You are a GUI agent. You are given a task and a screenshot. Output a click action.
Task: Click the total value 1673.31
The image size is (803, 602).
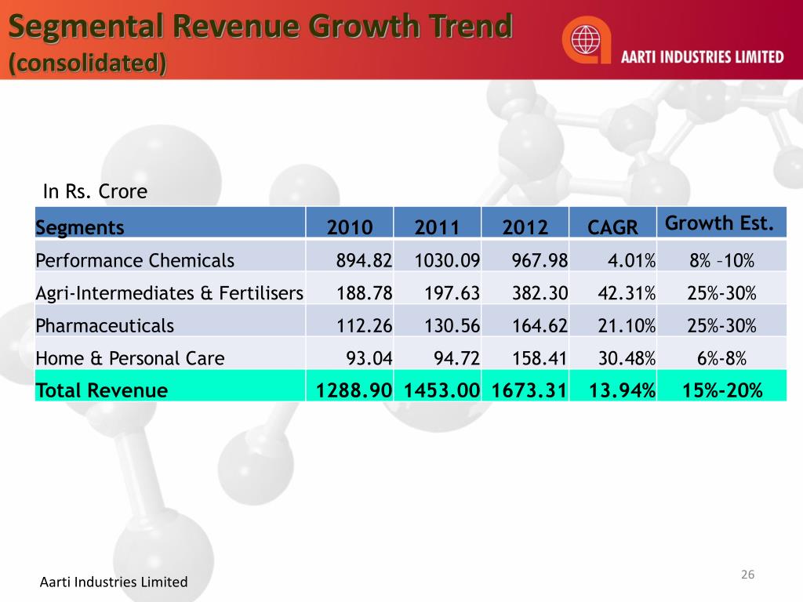[x=529, y=390]
